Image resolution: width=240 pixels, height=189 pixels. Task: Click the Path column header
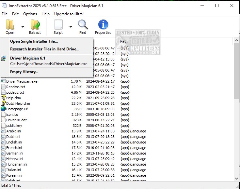124,41
